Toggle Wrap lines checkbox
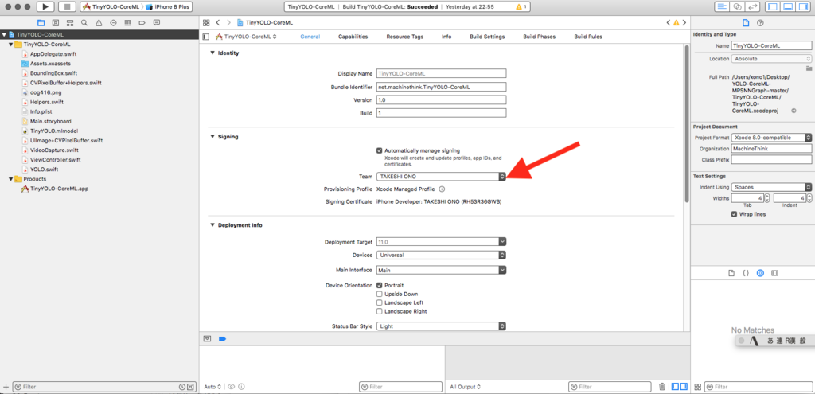This screenshot has height=394, width=815. [x=734, y=214]
